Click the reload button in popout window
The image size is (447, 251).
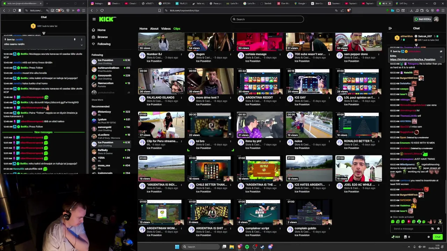pyautogui.click(x=14, y=10)
